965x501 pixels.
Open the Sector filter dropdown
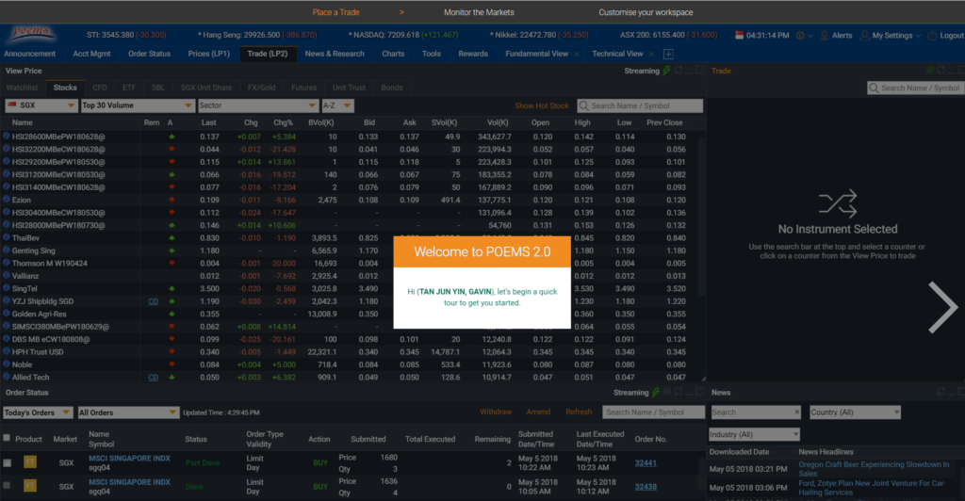pyautogui.click(x=258, y=105)
